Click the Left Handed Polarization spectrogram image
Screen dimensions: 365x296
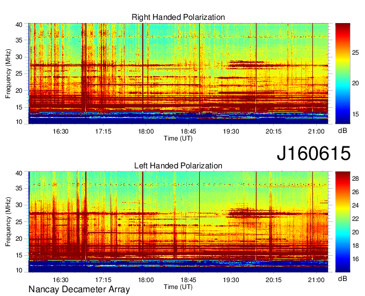[178, 222]
